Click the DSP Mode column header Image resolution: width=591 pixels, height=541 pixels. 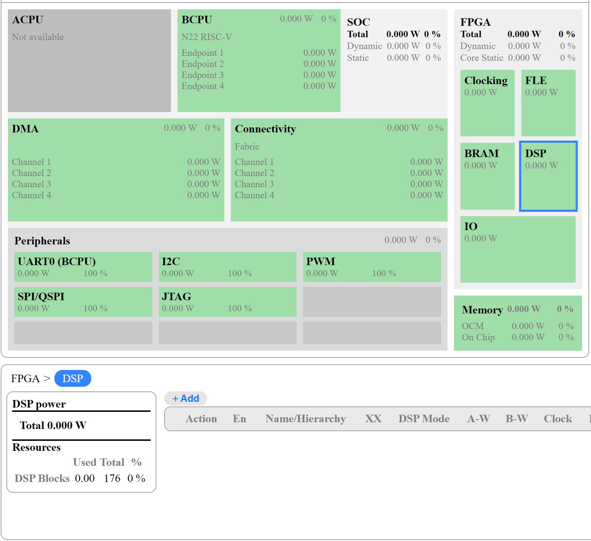424,419
